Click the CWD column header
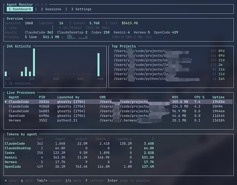237x185 pixels. pos(102,97)
